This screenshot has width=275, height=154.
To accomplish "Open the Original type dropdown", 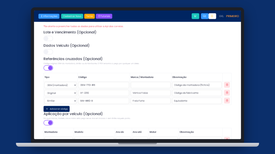I will (60, 93).
